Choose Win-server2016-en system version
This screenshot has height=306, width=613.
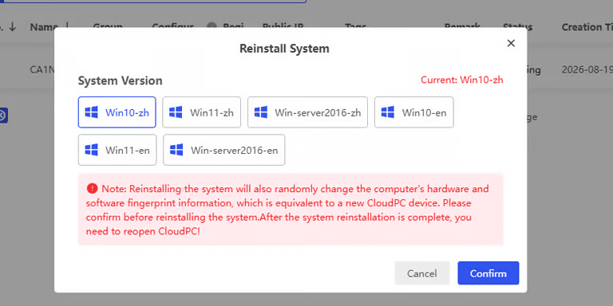click(x=224, y=150)
